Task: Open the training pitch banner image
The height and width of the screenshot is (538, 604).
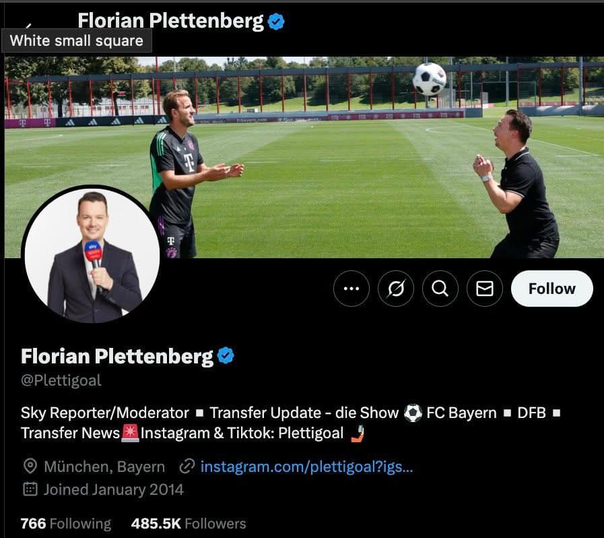Action: (304, 157)
